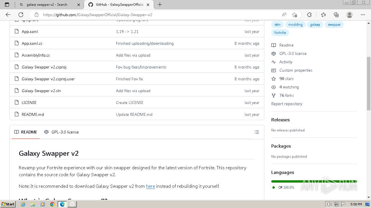Viewport: 371px width, 208px height.
Task: Click the browser back arrow
Action: point(8,15)
